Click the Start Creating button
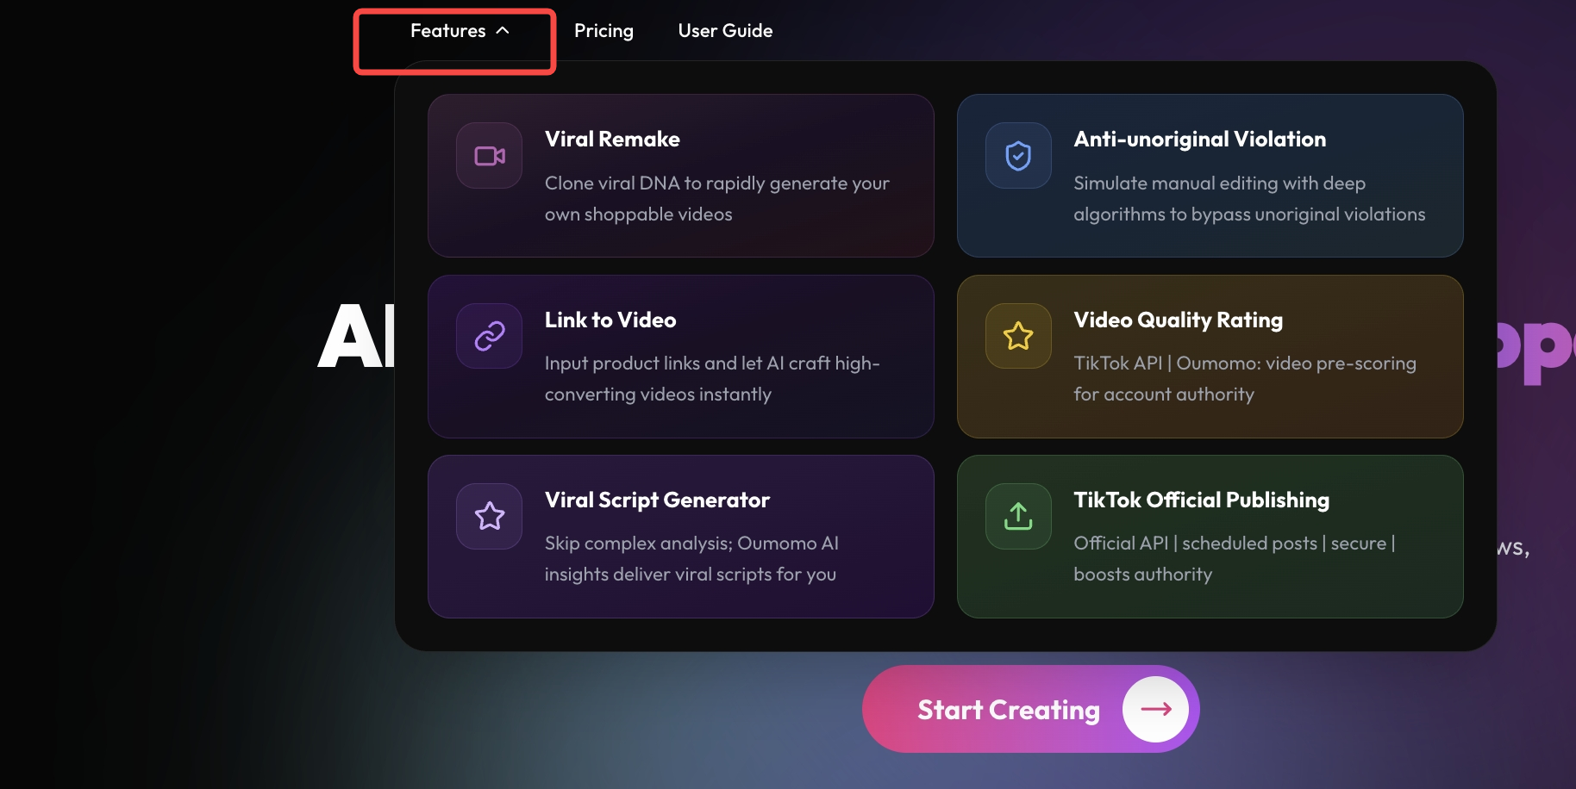The width and height of the screenshot is (1576, 789). (1031, 709)
